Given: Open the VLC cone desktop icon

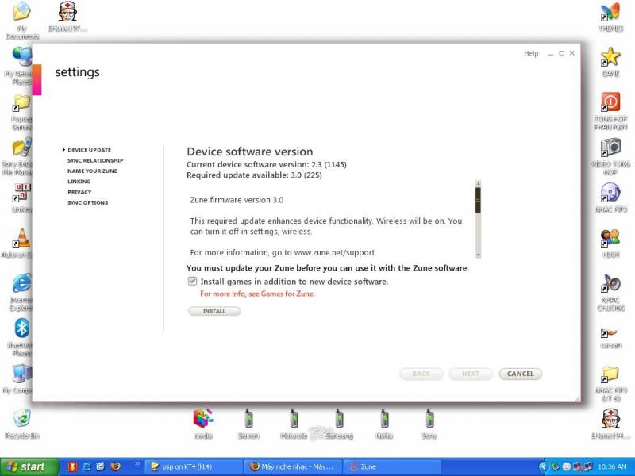Looking at the screenshot, I should pos(21,237).
